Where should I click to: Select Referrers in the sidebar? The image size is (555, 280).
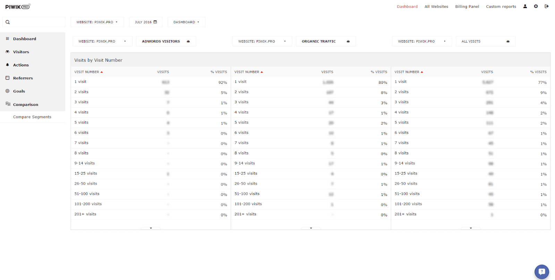coord(33,78)
